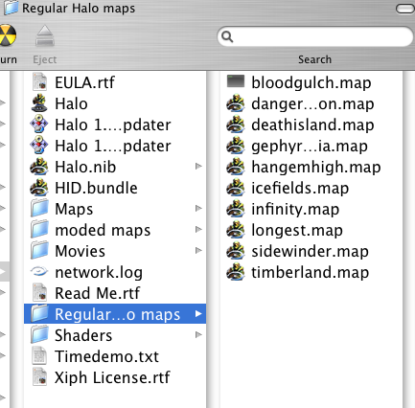
Task: Click the Timedemo.txt file name
Action: pos(106,356)
